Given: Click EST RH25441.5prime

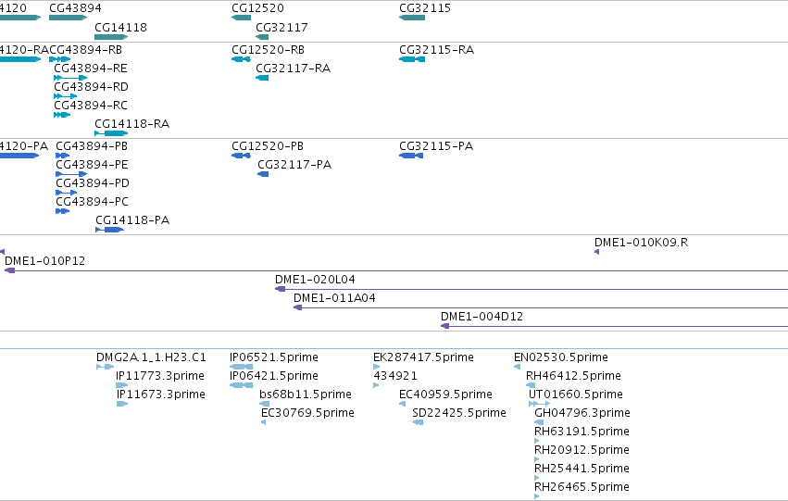Looking at the screenshot, I should (x=537, y=479).
